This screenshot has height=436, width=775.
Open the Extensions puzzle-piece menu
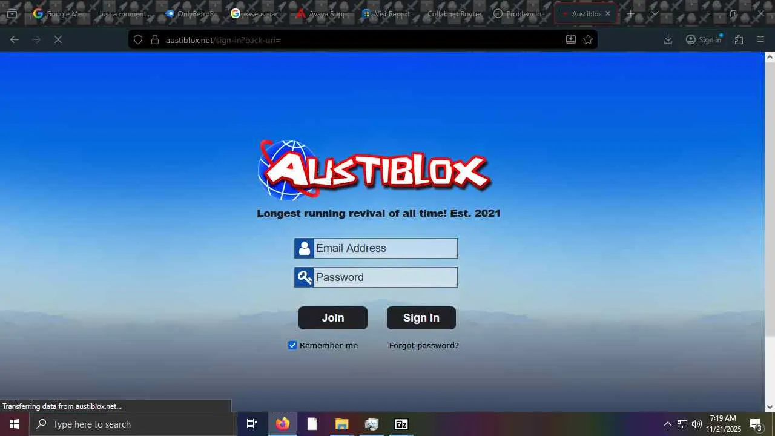[739, 39]
